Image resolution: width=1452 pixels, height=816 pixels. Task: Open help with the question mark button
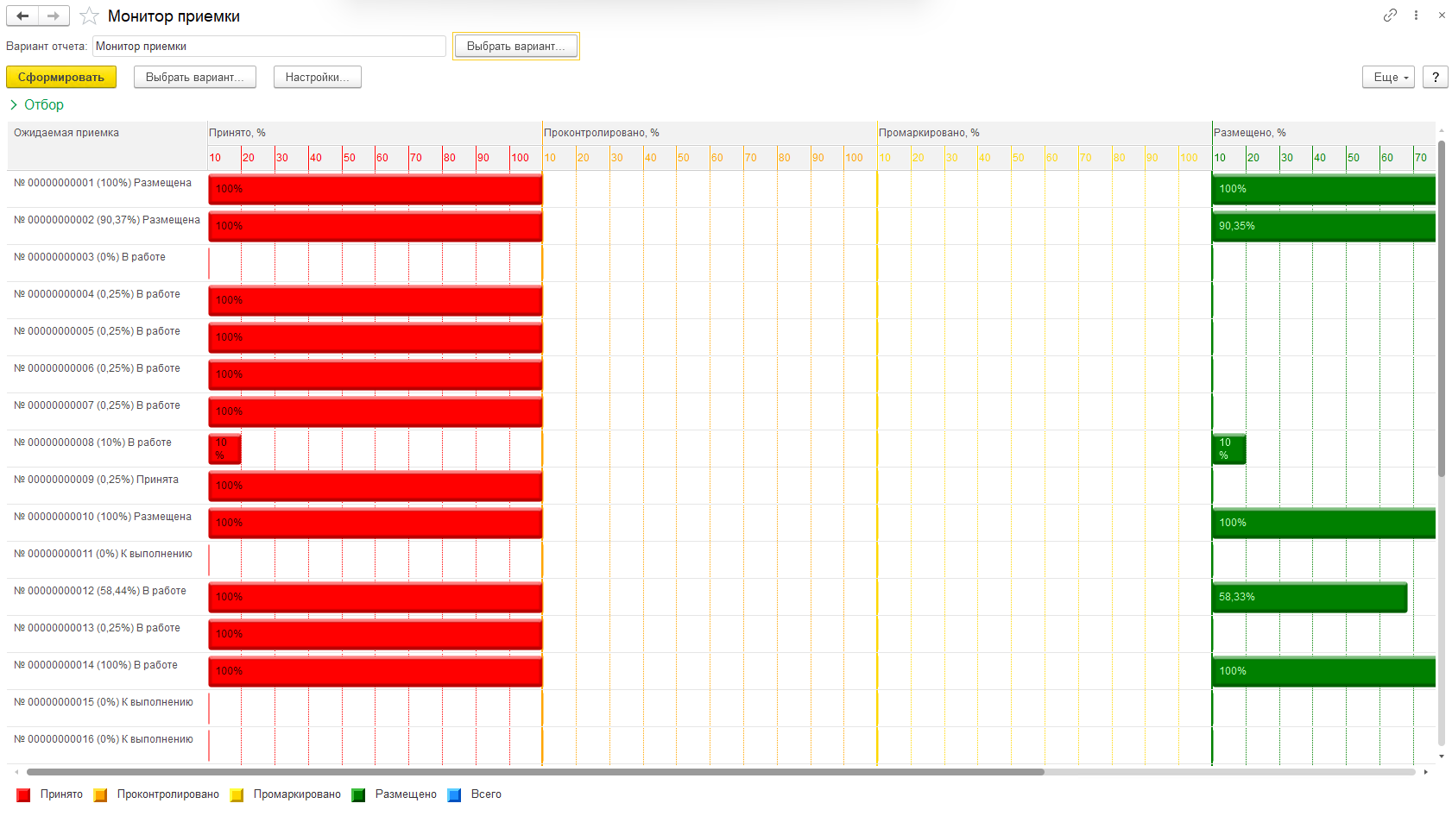click(1436, 77)
